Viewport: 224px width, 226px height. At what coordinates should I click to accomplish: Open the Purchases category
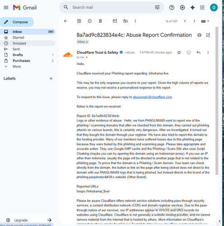[28, 61]
